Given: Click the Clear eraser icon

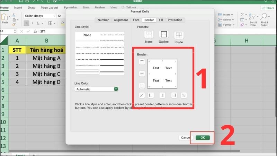Looking at the screenshot, I should (242, 25).
